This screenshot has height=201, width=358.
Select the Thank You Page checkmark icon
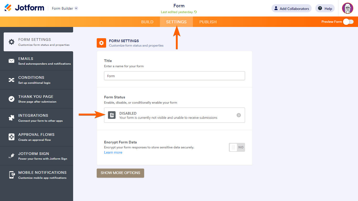click(11, 99)
